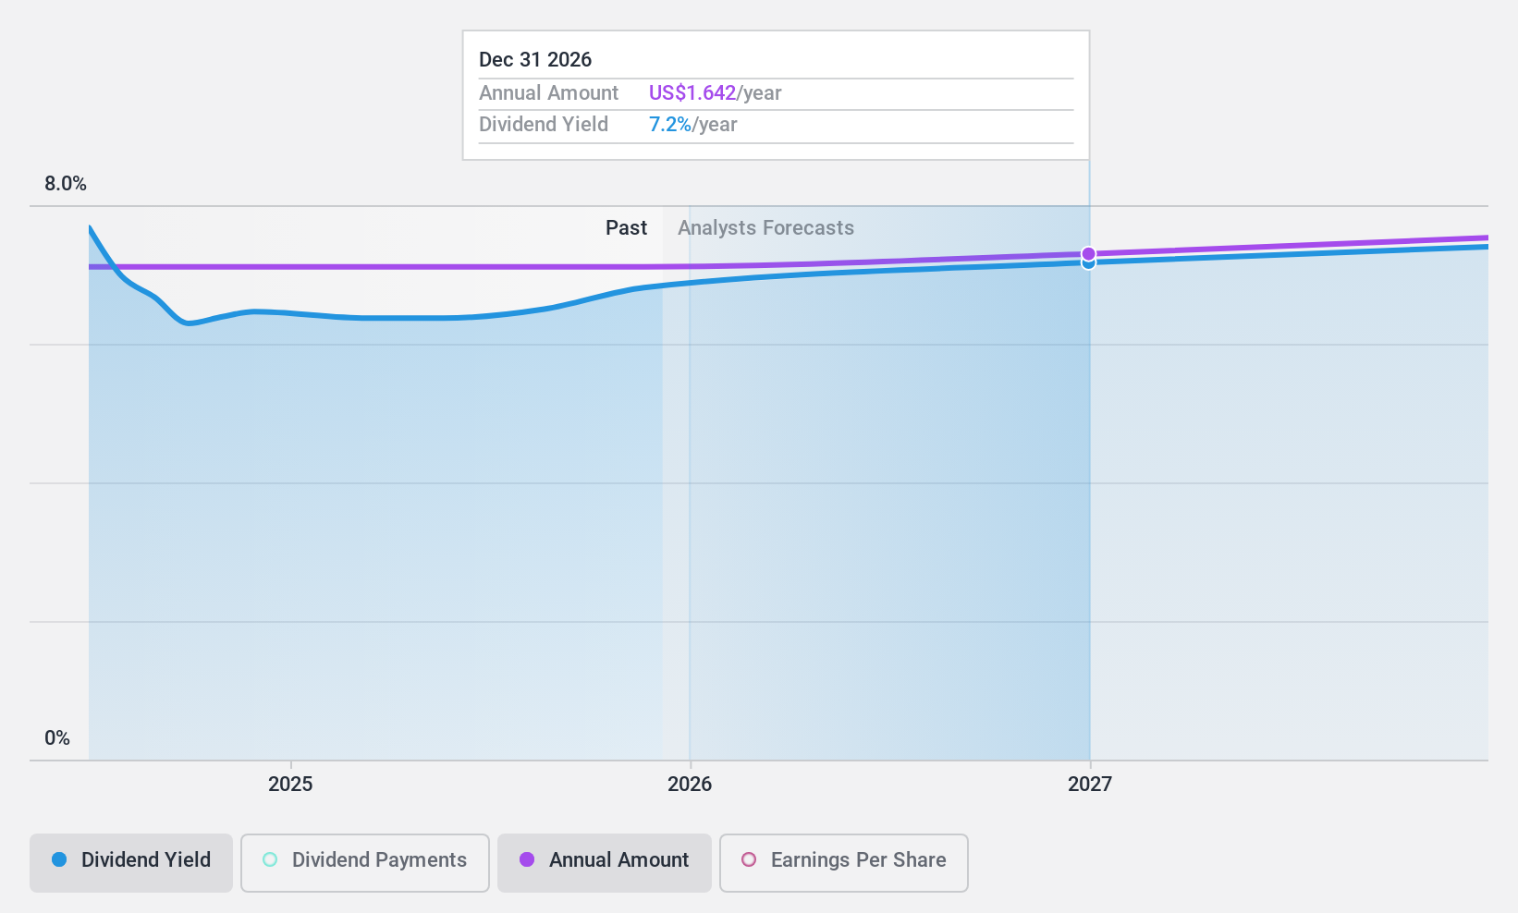Click the 2025 axis label

pos(291,785)
